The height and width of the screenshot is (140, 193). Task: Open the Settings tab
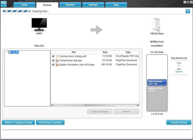point(93,5)
